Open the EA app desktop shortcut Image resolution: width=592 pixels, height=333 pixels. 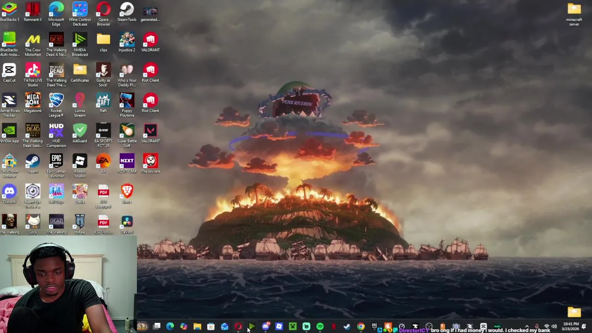click(104, 164)
